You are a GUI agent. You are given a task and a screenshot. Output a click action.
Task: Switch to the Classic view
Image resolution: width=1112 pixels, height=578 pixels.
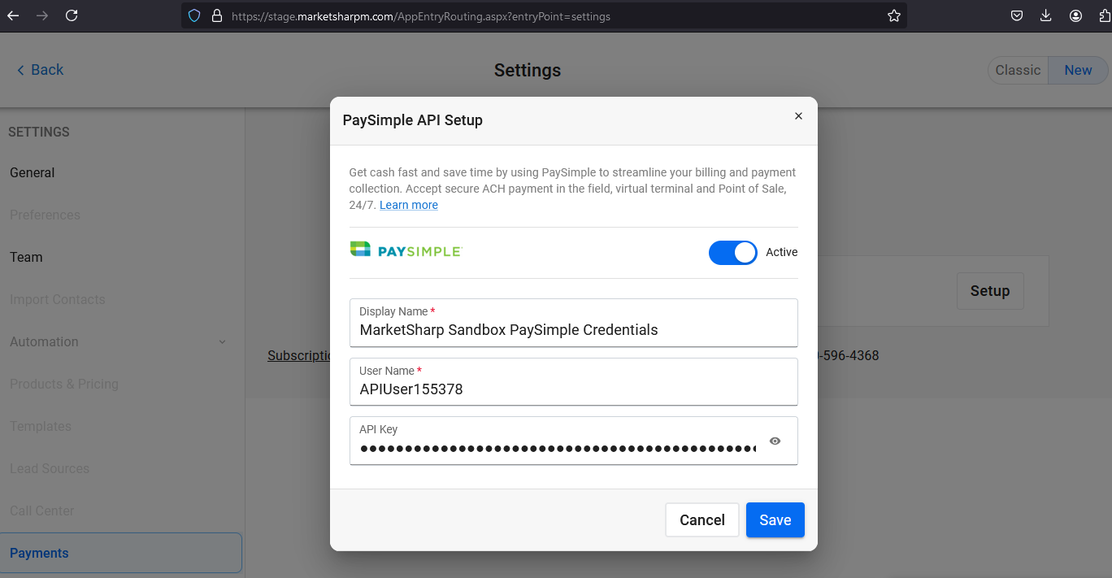click(x=1018, y=70)
